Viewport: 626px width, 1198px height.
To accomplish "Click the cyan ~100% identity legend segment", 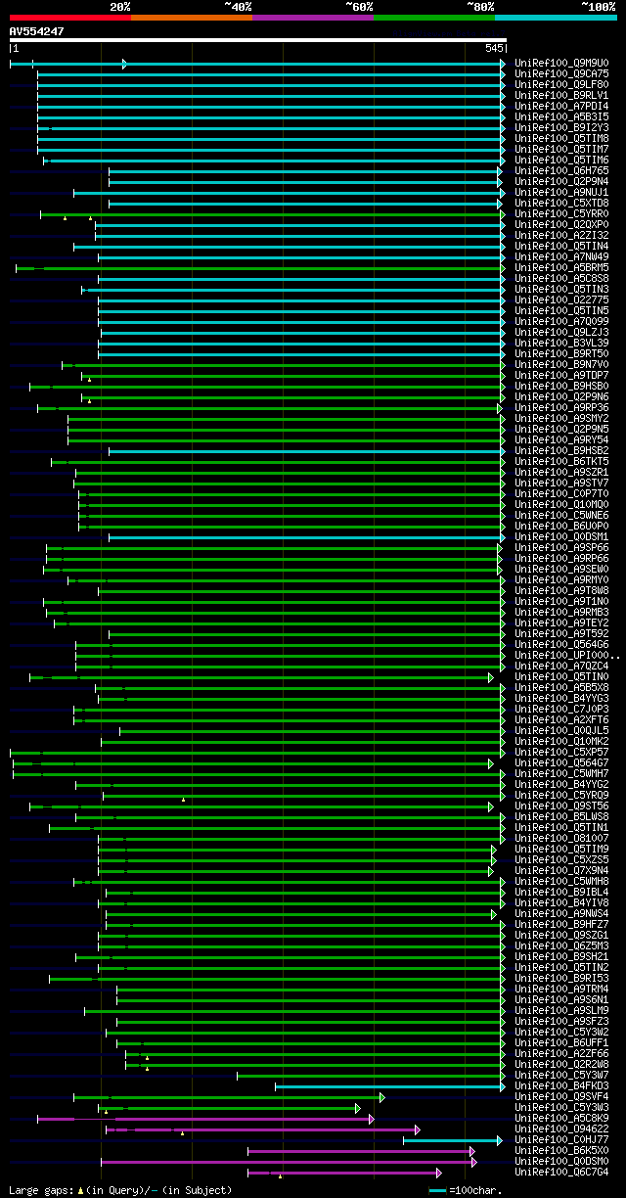I will pos(555,18).
